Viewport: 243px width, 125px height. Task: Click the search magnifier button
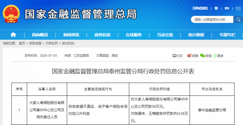238,19
